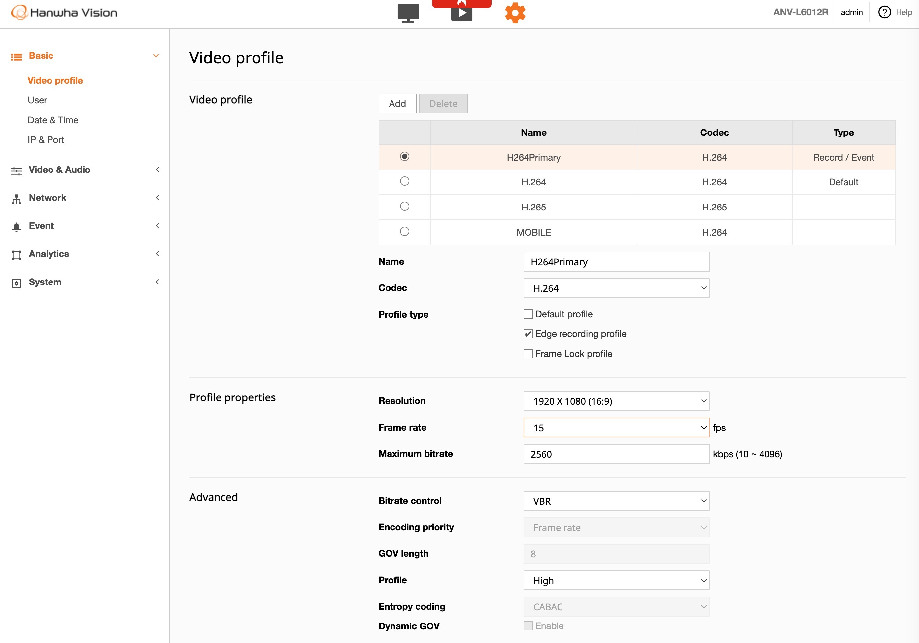Open the Resolution dropdown
This screenshot has height=643, width=919.
pyautogui.click(x=616, y=400)
